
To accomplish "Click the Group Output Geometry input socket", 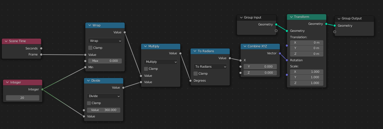I will coord(334,25).
